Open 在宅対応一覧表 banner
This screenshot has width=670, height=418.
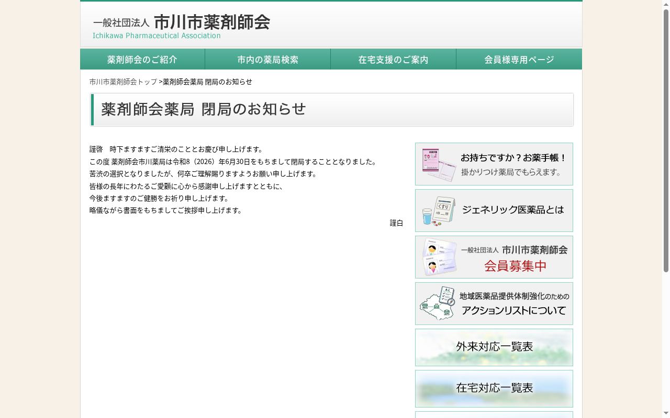(x=494, y=389)
